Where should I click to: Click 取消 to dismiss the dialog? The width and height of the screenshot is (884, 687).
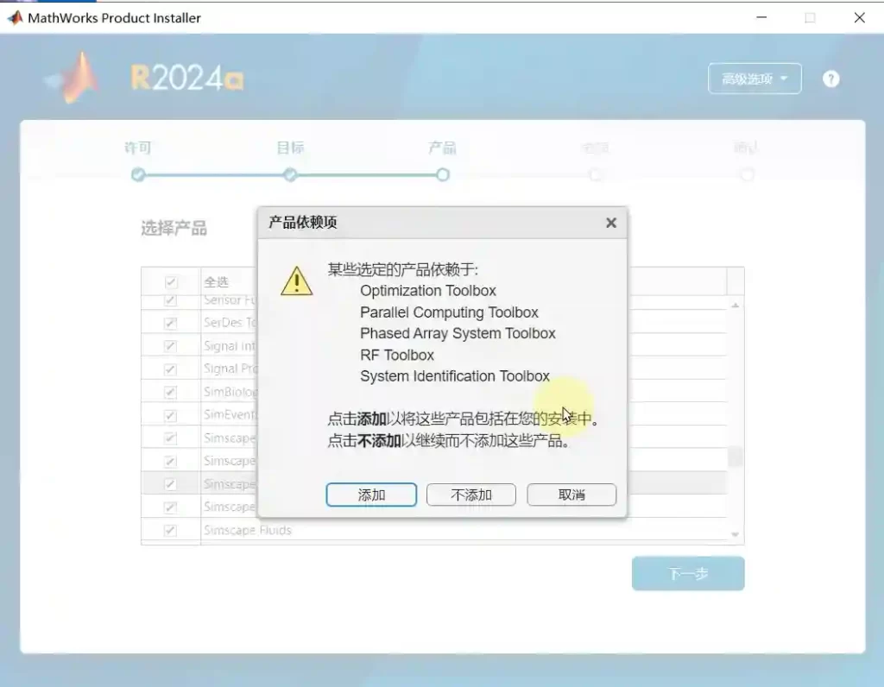(x=571, y=495)
